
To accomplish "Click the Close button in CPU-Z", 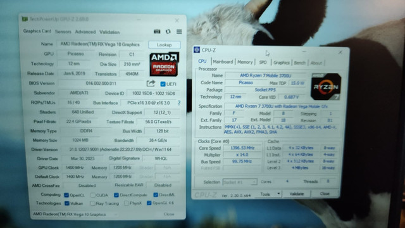I will coord(325,193).
